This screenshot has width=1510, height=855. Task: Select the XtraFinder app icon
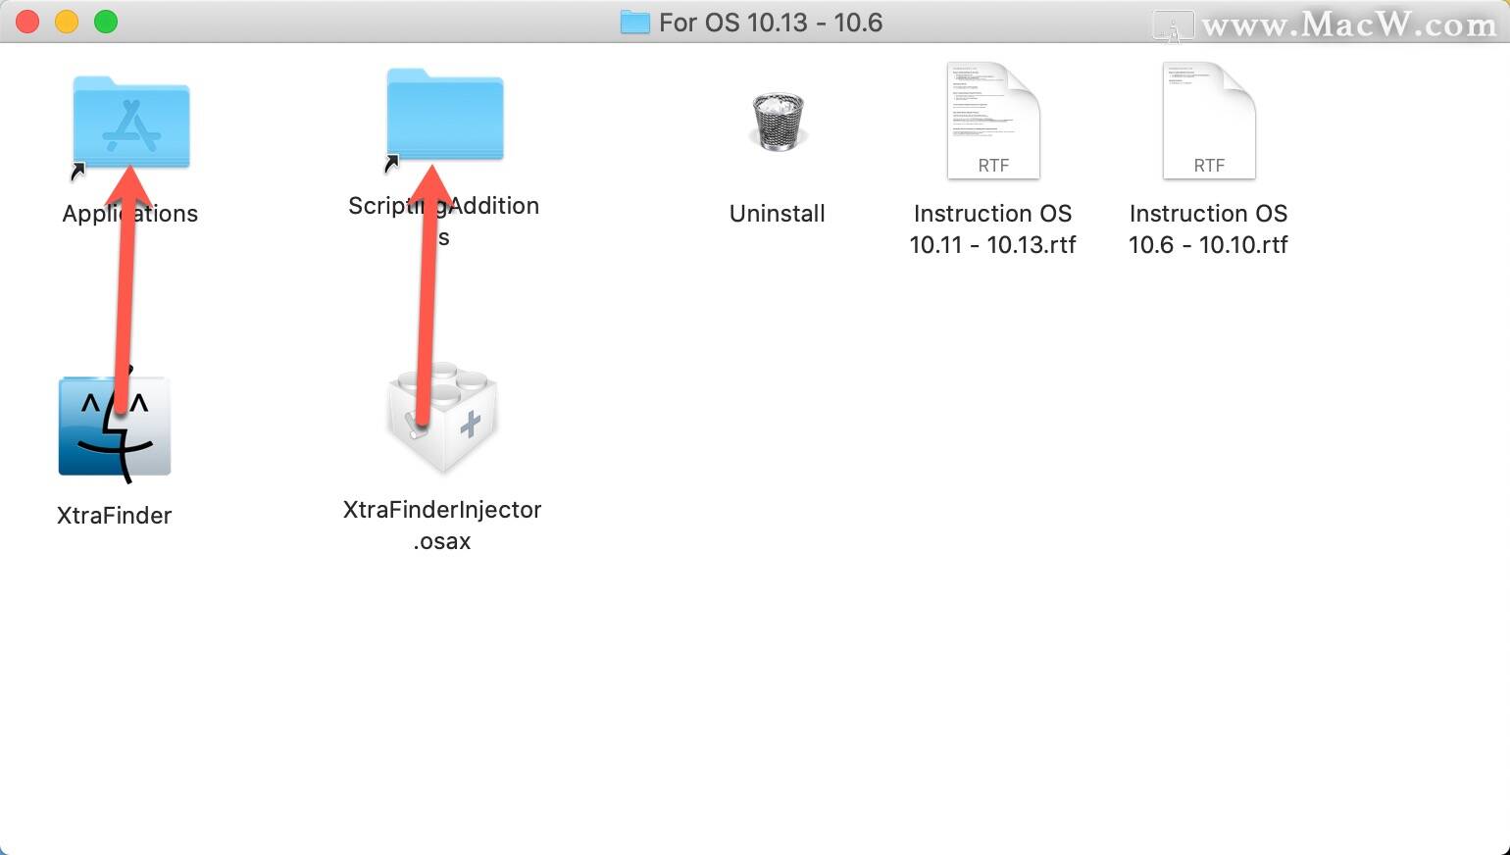115,426
